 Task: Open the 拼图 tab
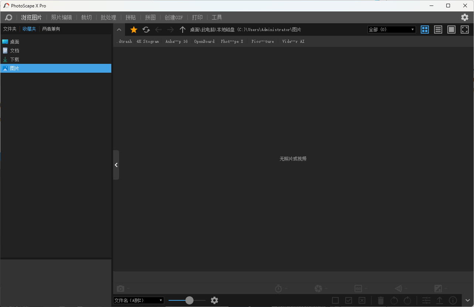tap(150, 17)
